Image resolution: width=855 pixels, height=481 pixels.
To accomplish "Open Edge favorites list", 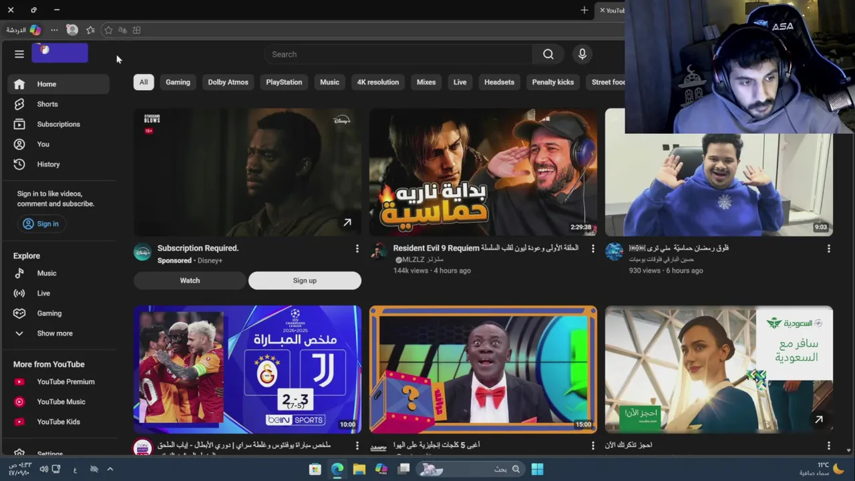I will [90, 30].
